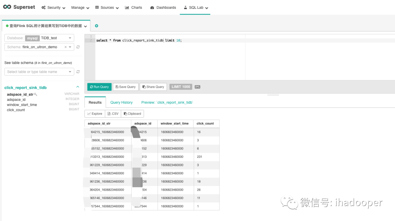395x221 pixels.
Task: Open the Database TiDB_test dropdown
Action: pyautogui.click(x=39, y=38)
